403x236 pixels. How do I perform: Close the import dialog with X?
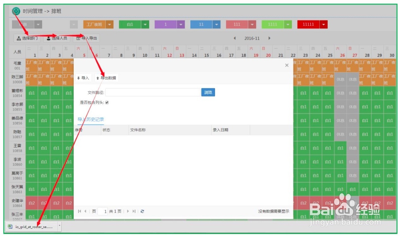tap(287, 65)
